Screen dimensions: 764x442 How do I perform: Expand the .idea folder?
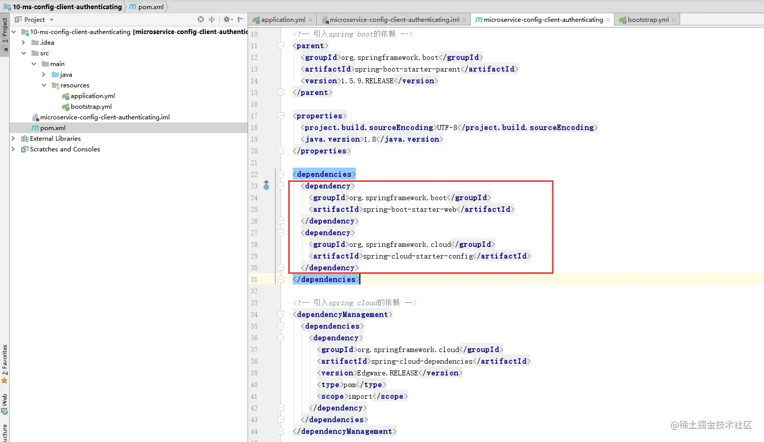click(23, 43)
